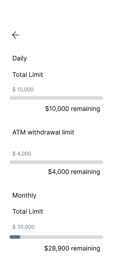
Task: Click the left end of the ATM withdrawal bar
Action: (11, 162)
